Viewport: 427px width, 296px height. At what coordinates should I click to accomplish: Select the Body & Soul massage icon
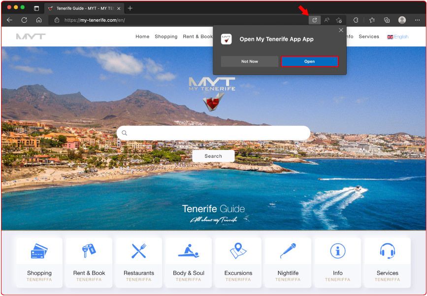(x=188, y=252)
